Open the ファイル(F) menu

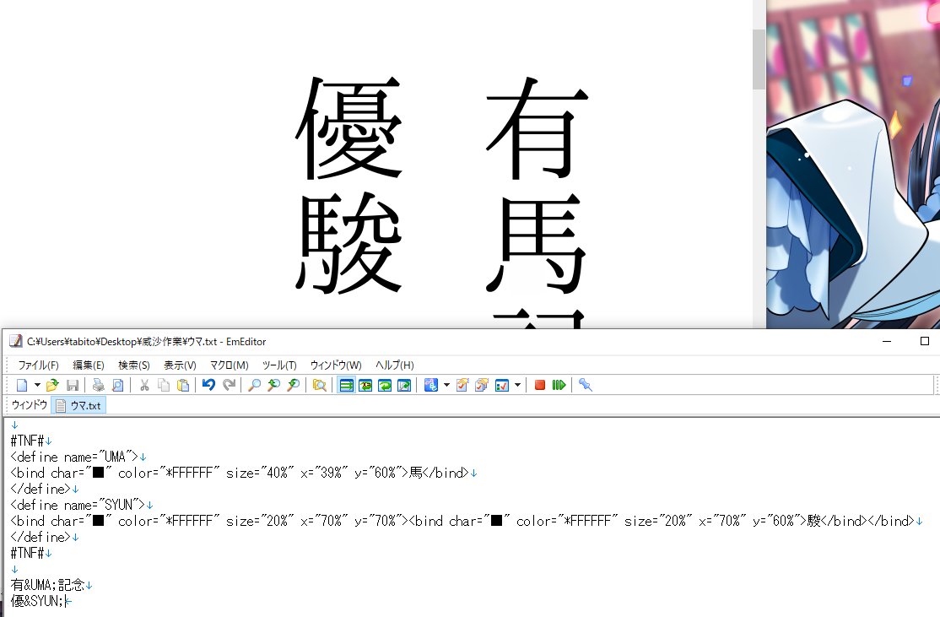click(38, 365)
